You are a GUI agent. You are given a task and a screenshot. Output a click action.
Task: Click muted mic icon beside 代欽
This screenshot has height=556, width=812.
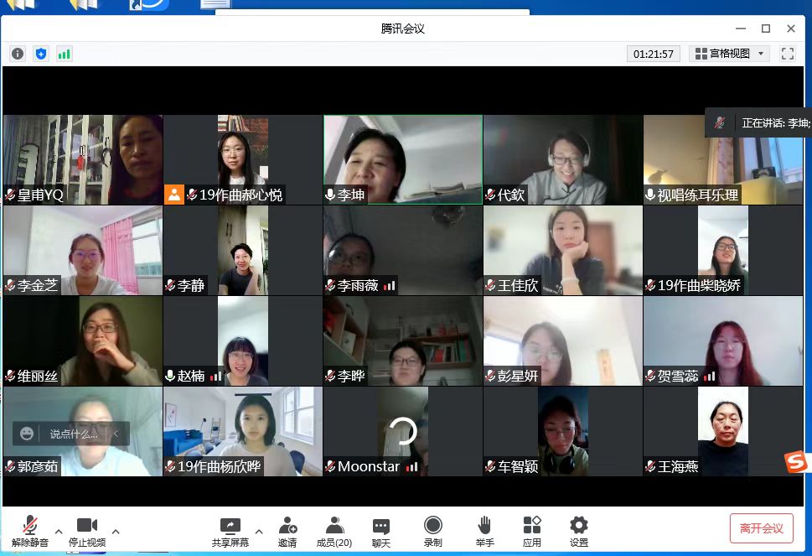490,195
